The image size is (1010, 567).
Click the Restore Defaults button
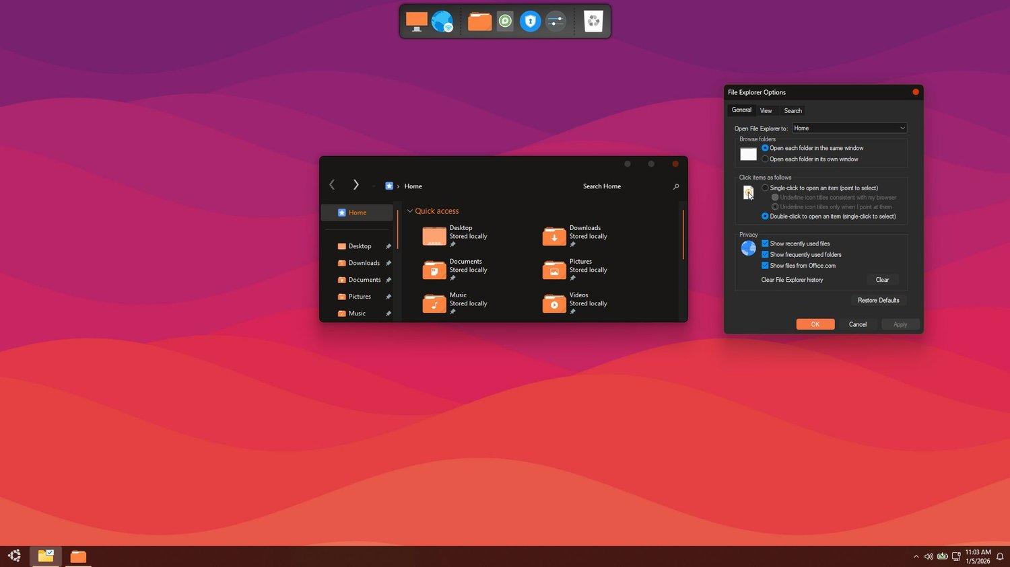878,300
